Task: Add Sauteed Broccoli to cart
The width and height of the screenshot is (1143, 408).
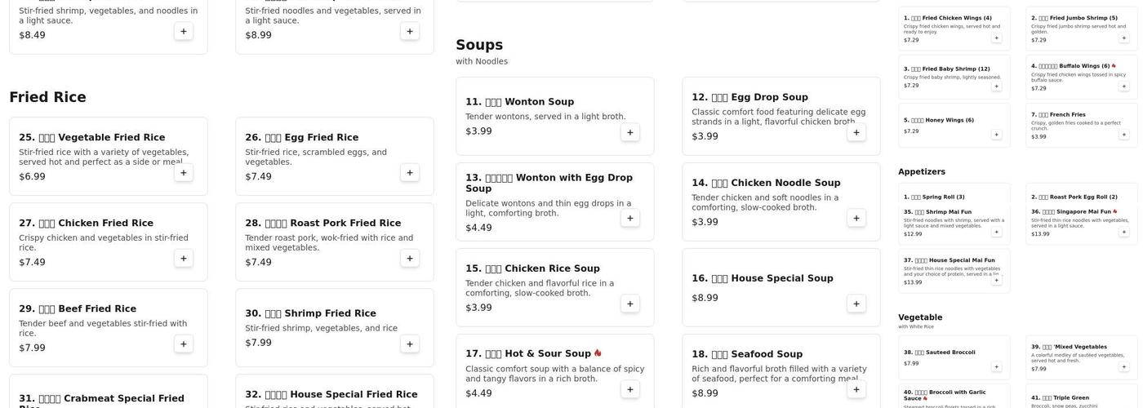Action: point(996,366)
